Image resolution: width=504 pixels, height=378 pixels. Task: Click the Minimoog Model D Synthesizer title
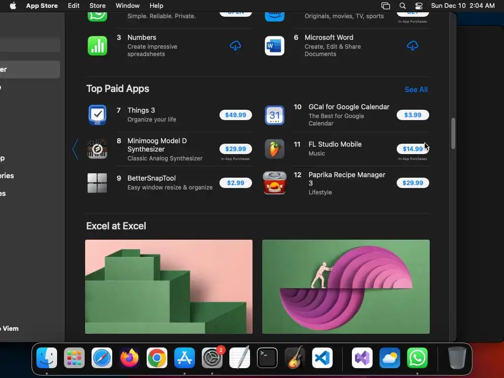157,145
